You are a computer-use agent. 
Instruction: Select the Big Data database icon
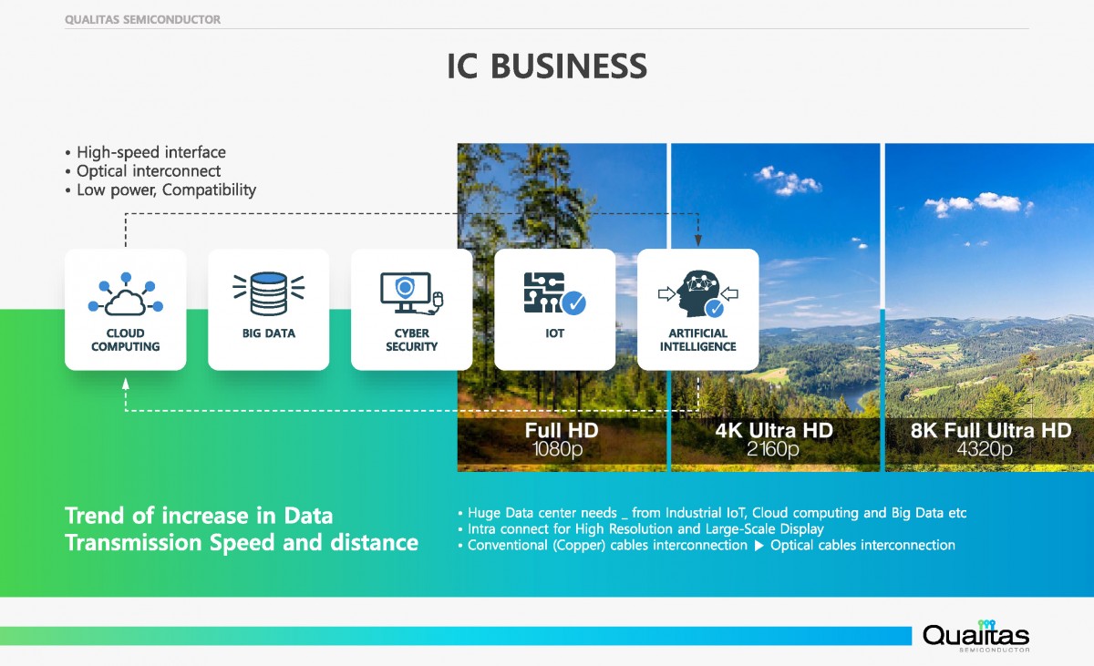(x=268, y=292)
